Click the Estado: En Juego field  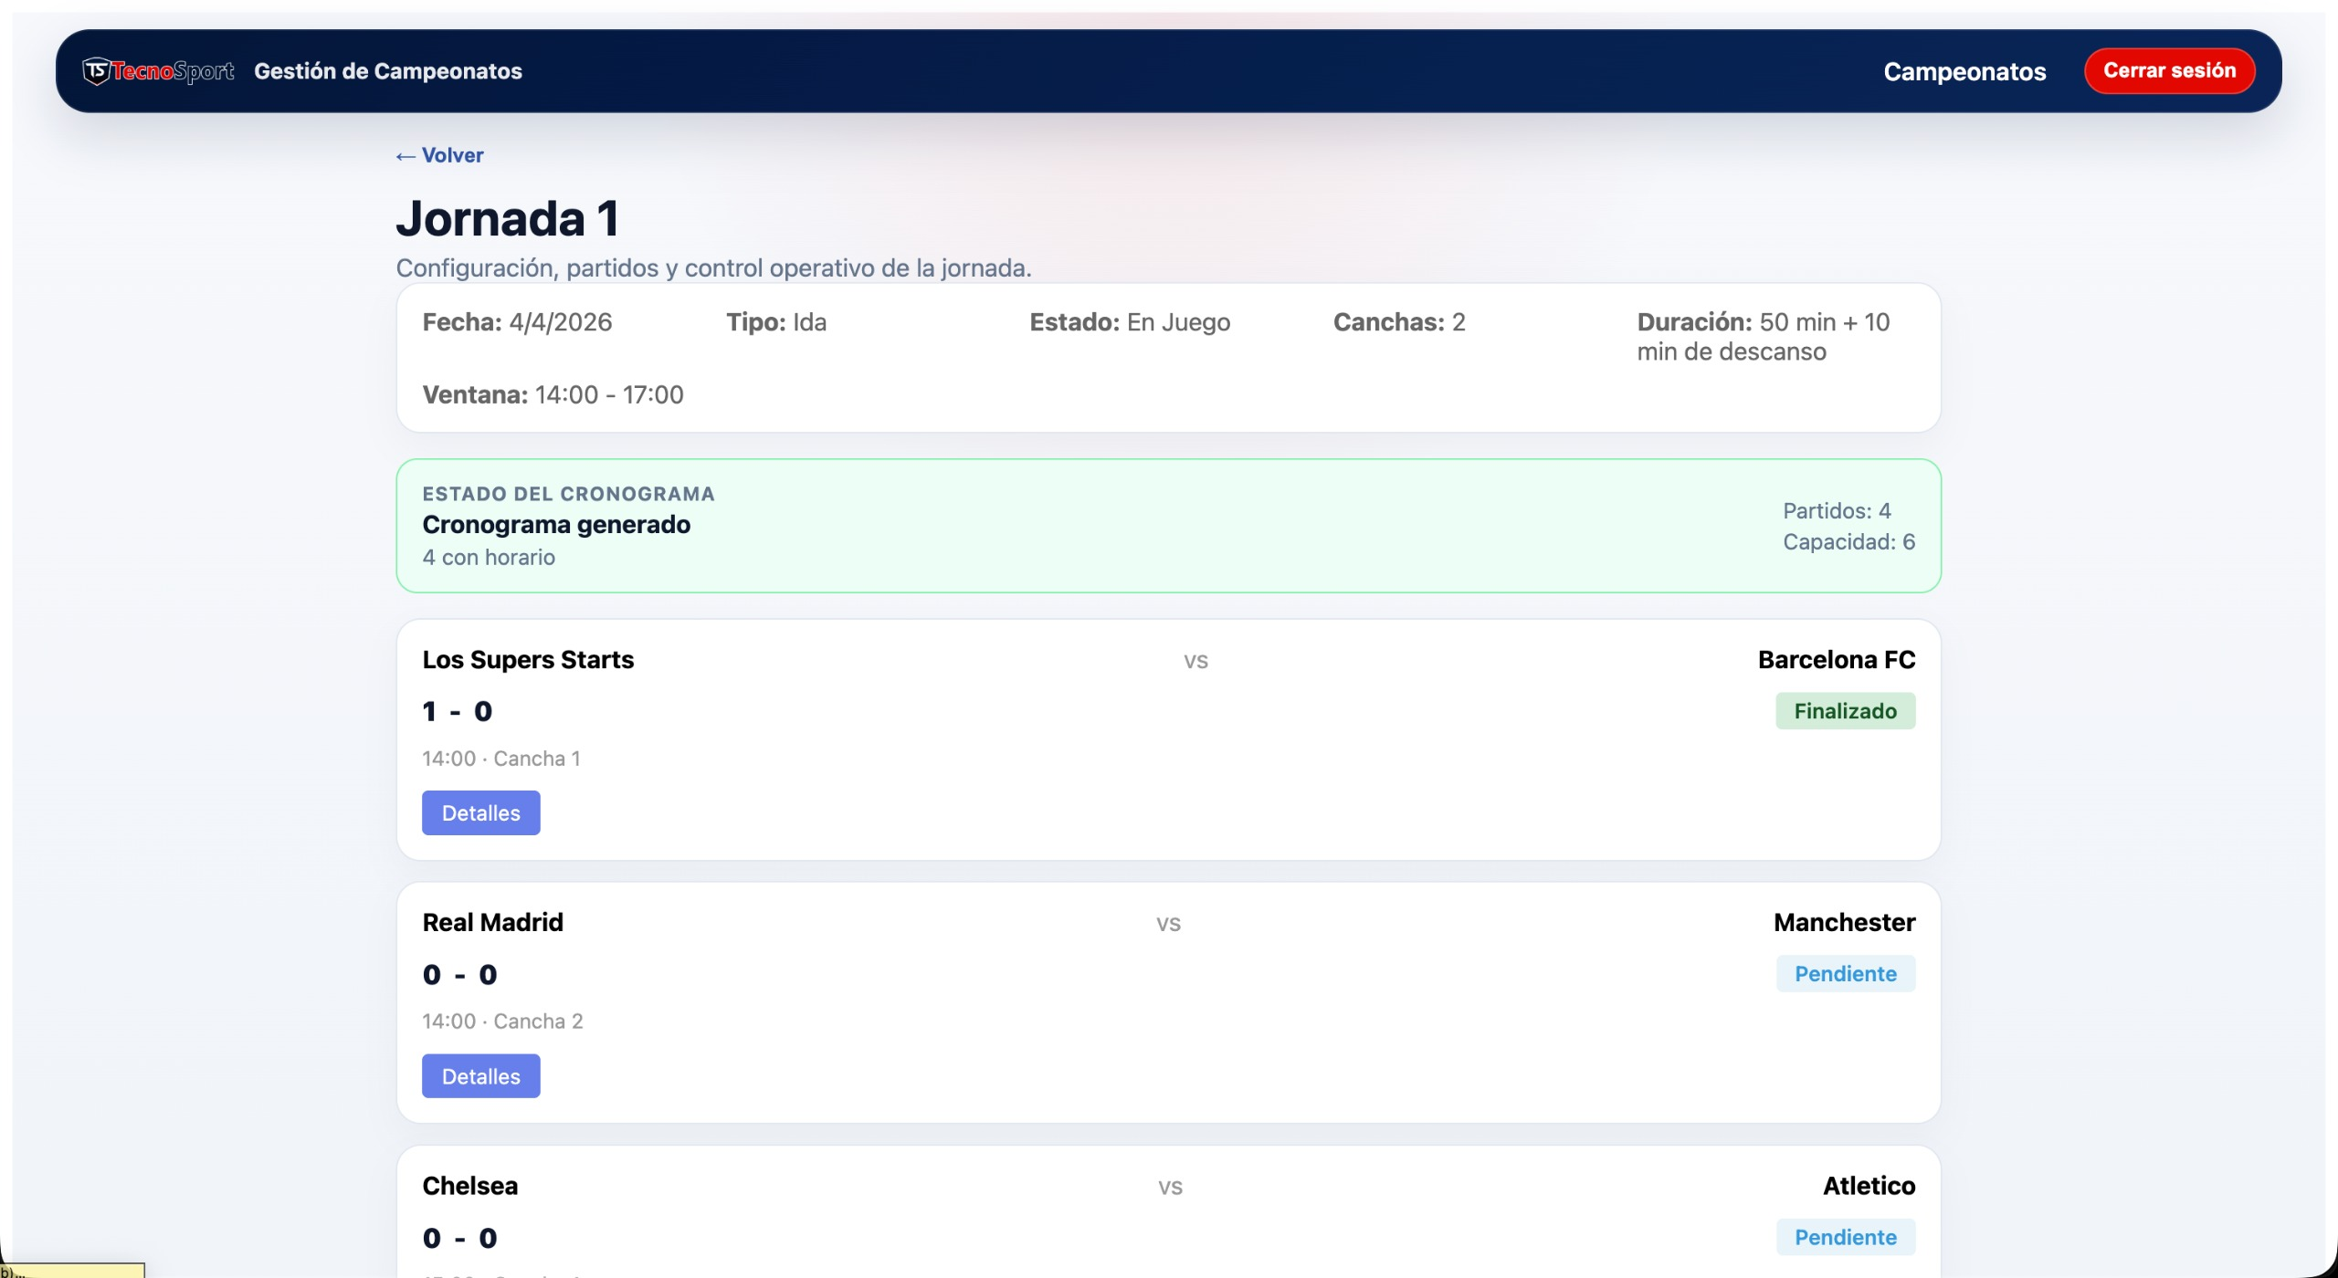[1130, 322]
